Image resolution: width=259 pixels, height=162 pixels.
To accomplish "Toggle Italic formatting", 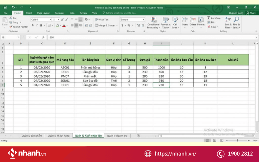I will point(37,25).
